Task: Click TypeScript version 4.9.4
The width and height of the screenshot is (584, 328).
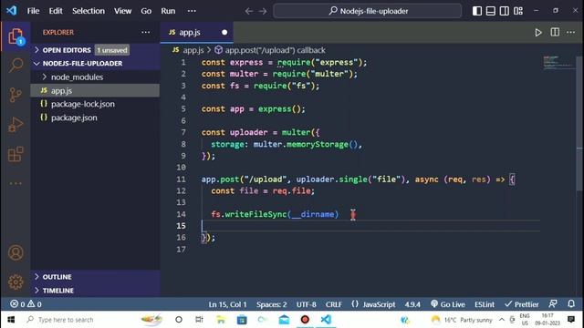Action: (412, 304)
